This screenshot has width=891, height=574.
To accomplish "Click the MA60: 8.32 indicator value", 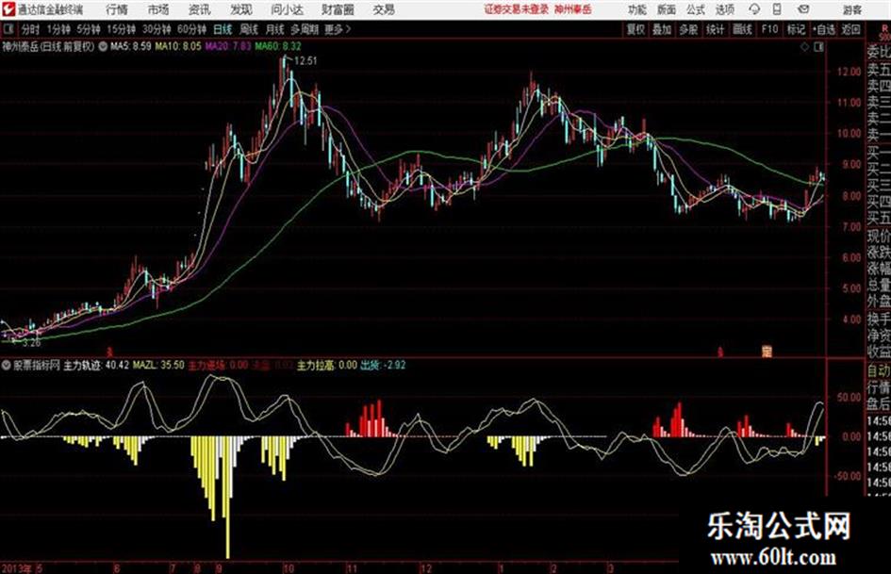I will click(x=278, y=46).
